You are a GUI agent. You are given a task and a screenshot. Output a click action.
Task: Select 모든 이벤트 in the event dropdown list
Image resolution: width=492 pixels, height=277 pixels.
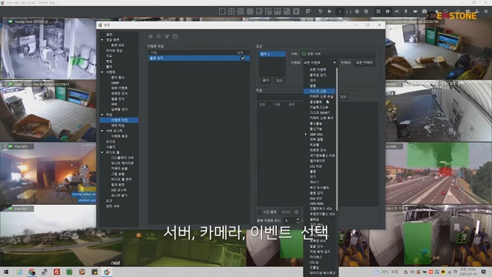click(317, 69)
